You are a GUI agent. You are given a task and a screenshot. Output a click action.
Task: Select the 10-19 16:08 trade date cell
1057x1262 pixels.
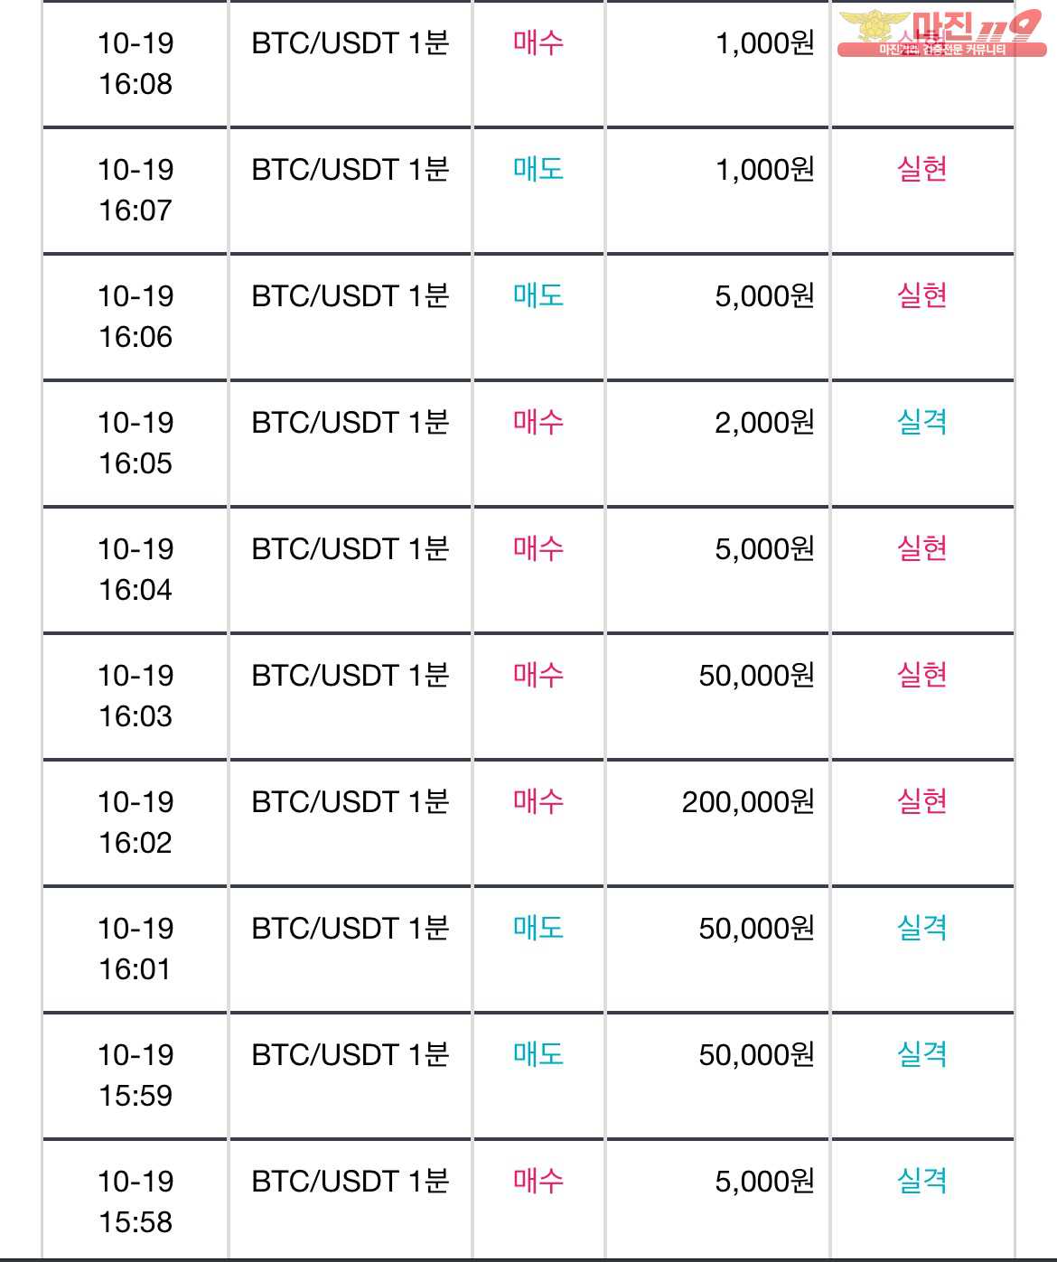click(x=136, y=63)
